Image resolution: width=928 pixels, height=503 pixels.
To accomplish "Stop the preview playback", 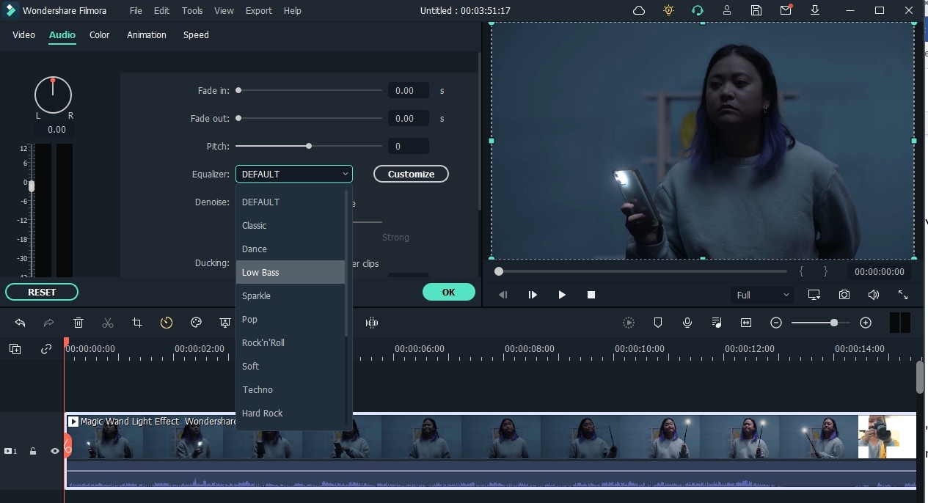I will pyautogui.click(x=591, y=295).
